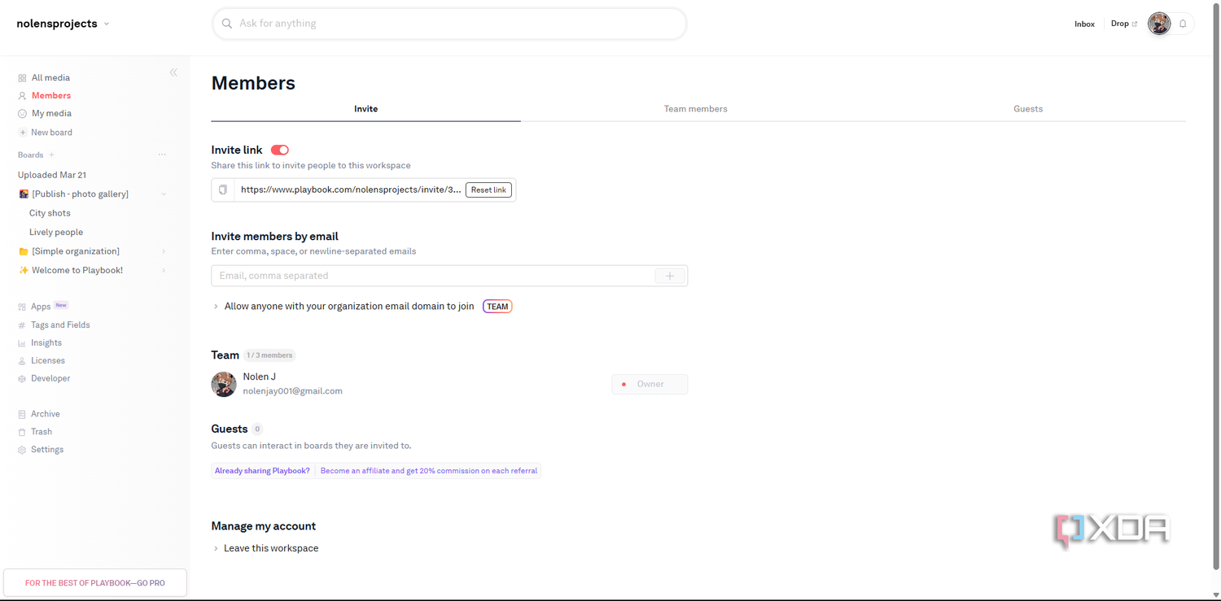This screenshot has height=601, width=1221.
Task: Click the TEAM plan badge
Action: 497,307
